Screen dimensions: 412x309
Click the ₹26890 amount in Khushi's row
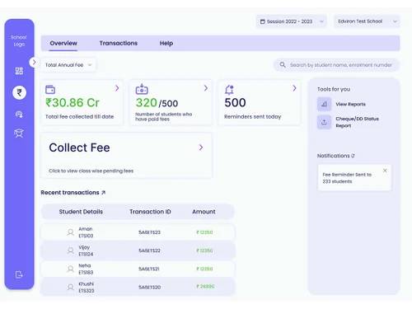(x=205, y=287)
